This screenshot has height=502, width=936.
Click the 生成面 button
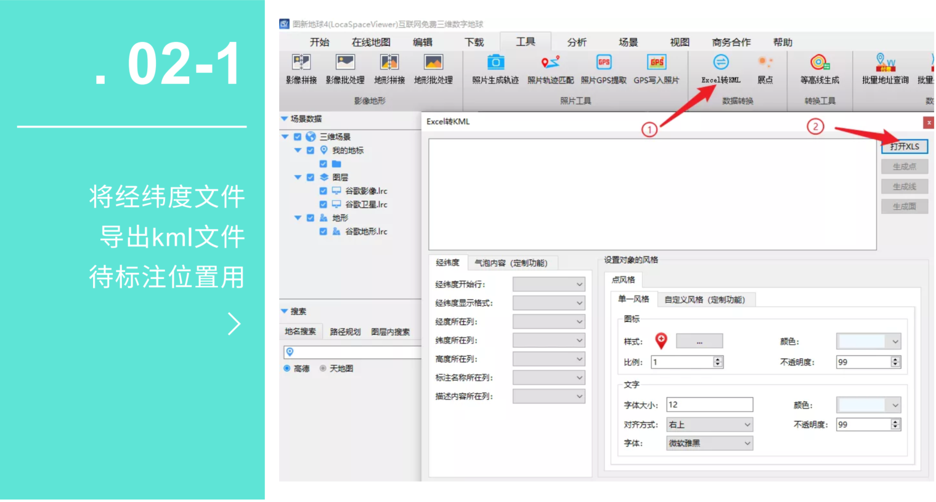point(905,206)
